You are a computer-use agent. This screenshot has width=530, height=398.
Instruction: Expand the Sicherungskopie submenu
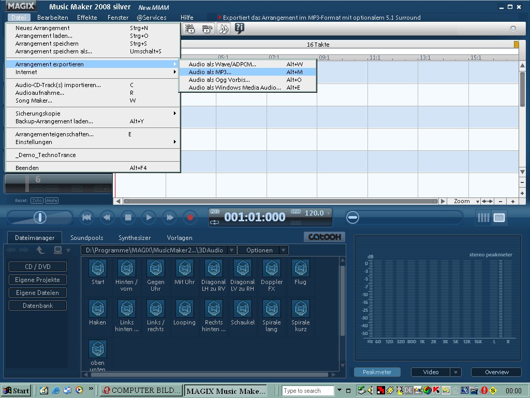point(93,113)
